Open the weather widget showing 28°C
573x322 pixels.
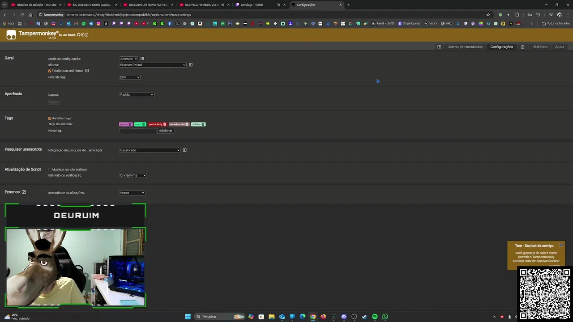pos(17,317)
